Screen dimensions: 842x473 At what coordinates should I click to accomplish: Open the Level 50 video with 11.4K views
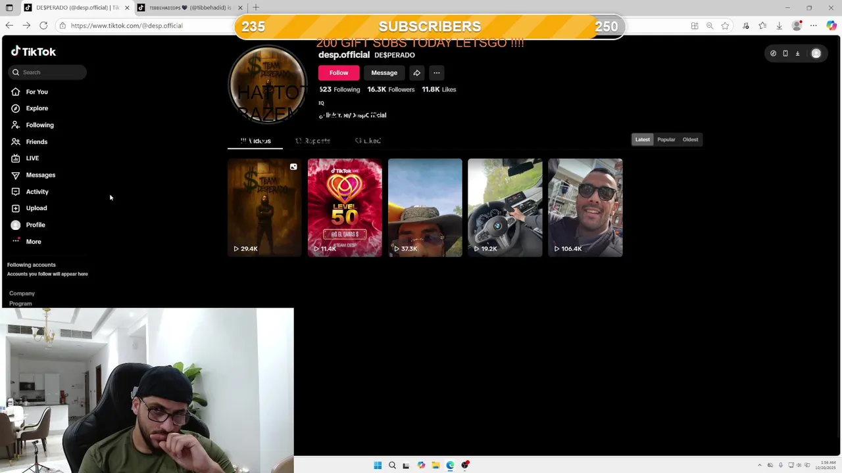tap(345, 208)
